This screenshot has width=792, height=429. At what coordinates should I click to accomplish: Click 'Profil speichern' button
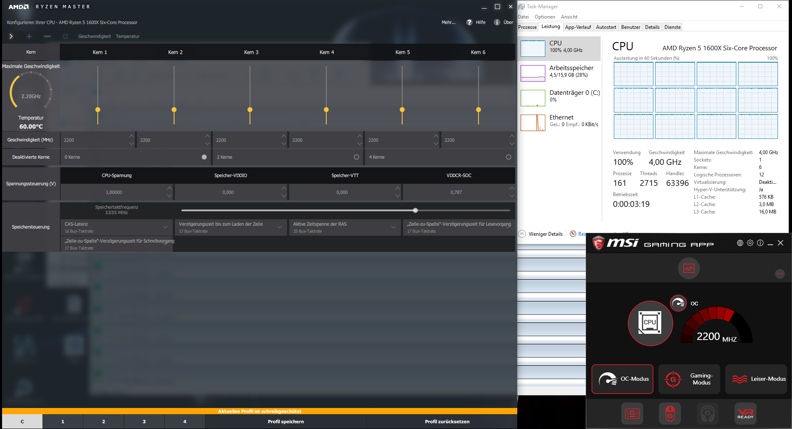tap(286, 422)
